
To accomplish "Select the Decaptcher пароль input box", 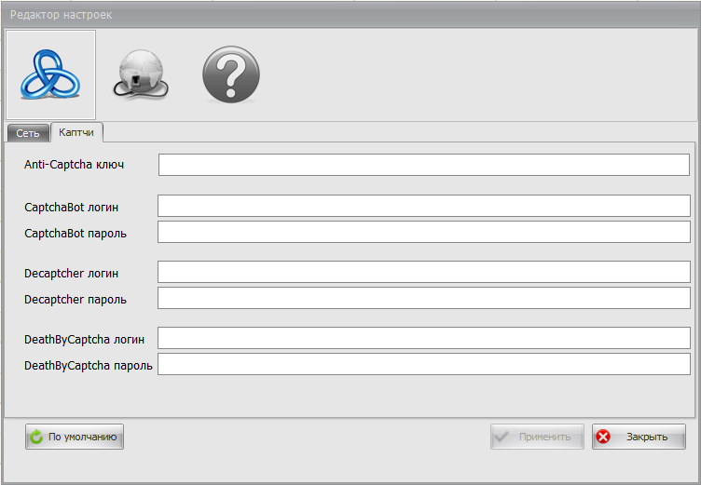I will point(423,298).
